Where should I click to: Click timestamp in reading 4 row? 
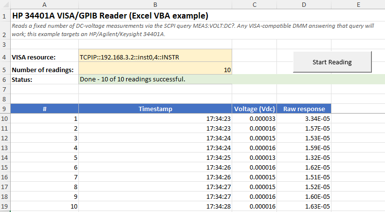tap(155, 148)
